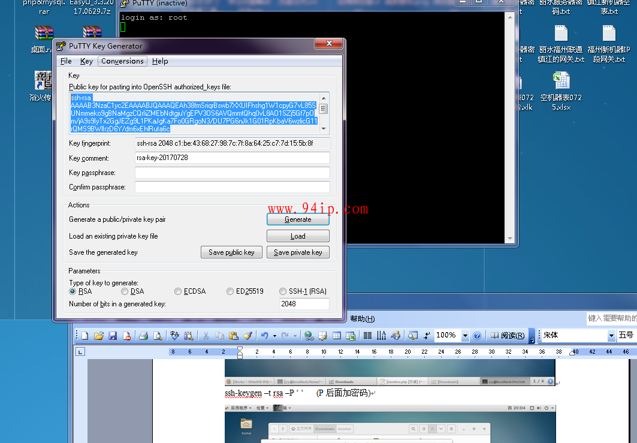Open 100% zoom dropdown in Word
Screen dimensions: 637x443
point(466,336)
